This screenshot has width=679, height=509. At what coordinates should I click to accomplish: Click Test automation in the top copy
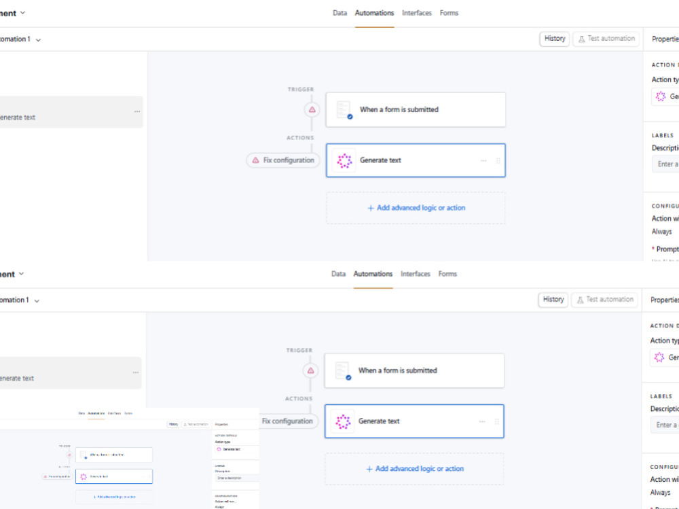click(x=606, y=39)
